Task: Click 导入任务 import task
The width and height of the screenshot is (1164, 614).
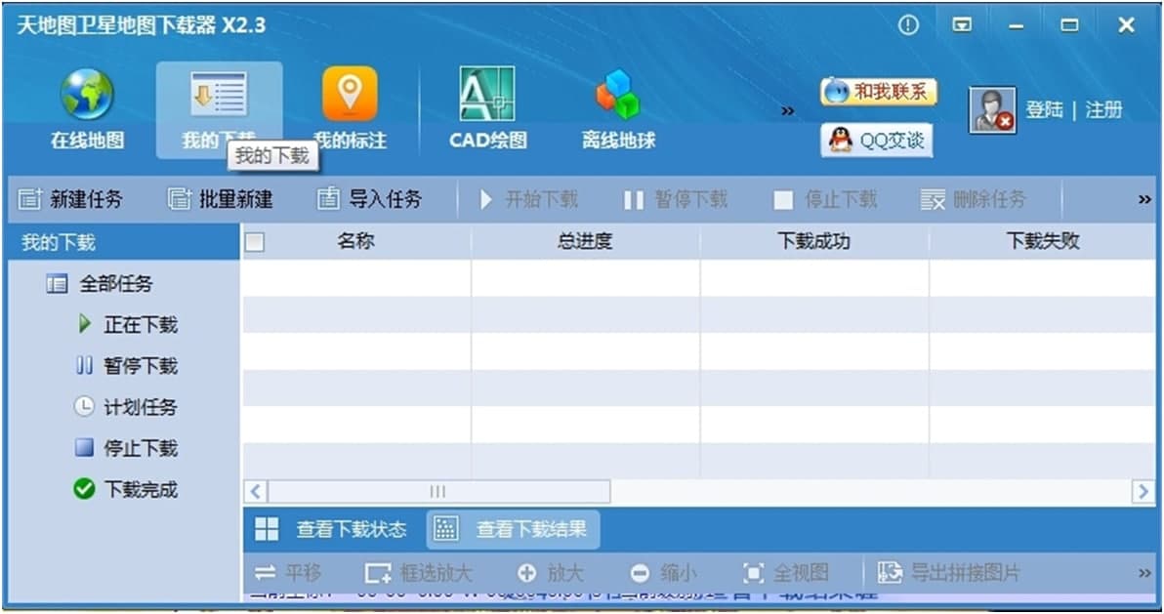Action: point(370,199)
